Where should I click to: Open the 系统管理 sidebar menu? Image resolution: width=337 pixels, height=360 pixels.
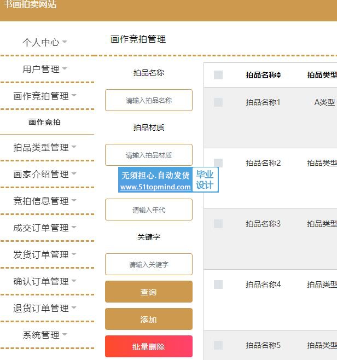41,335
